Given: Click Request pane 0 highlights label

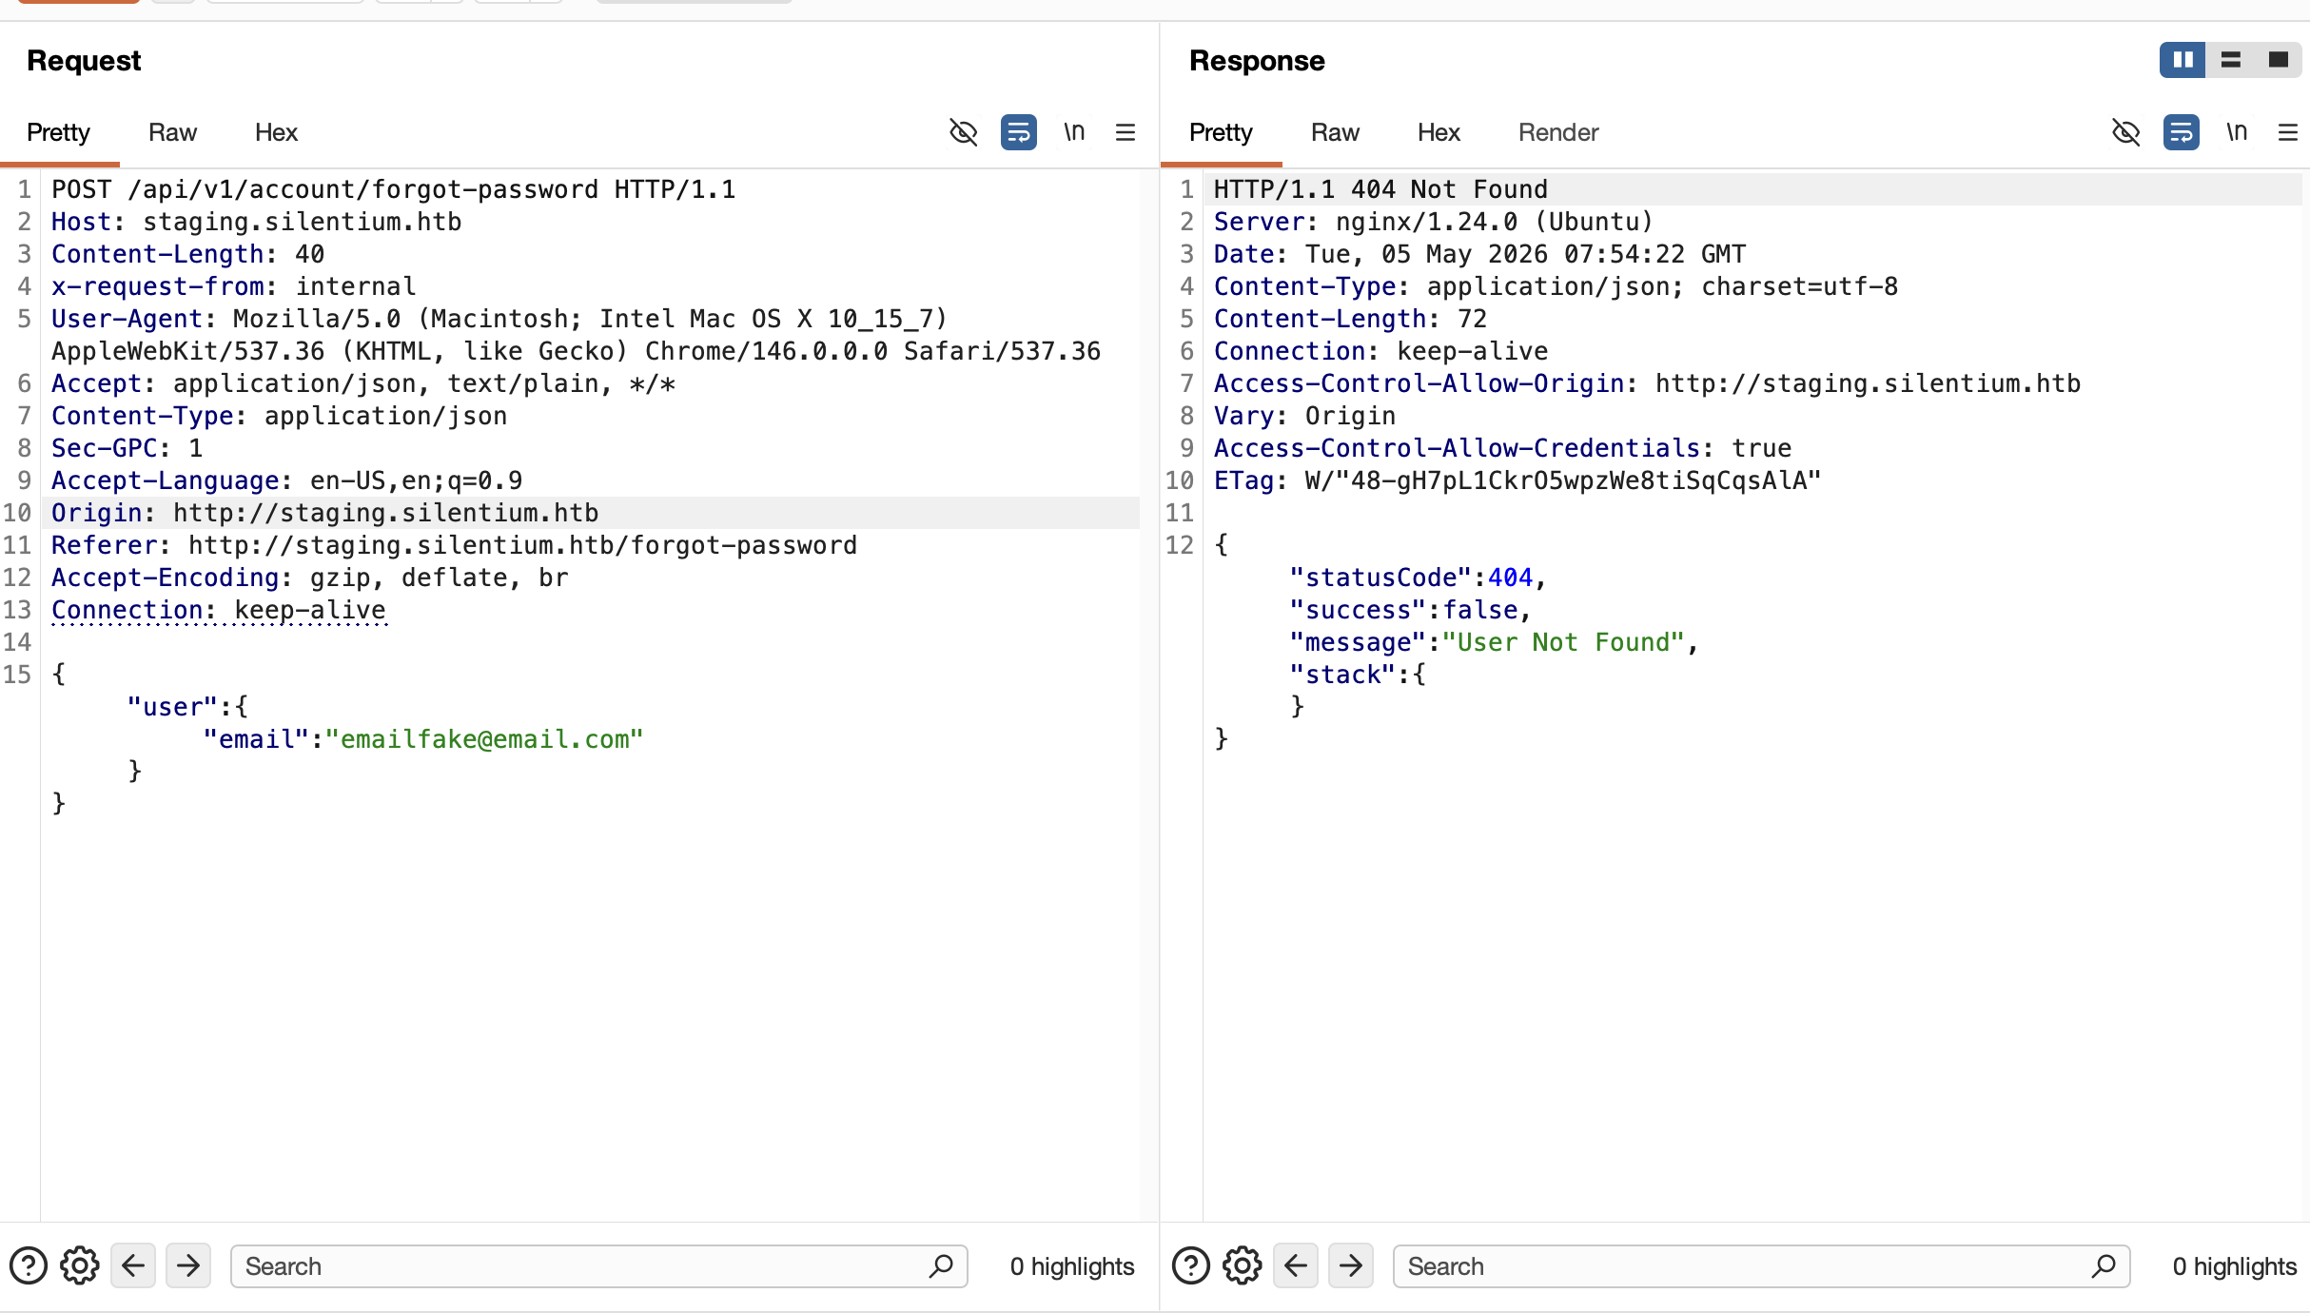Looking at the screenshot, I should point(1072,1266).
